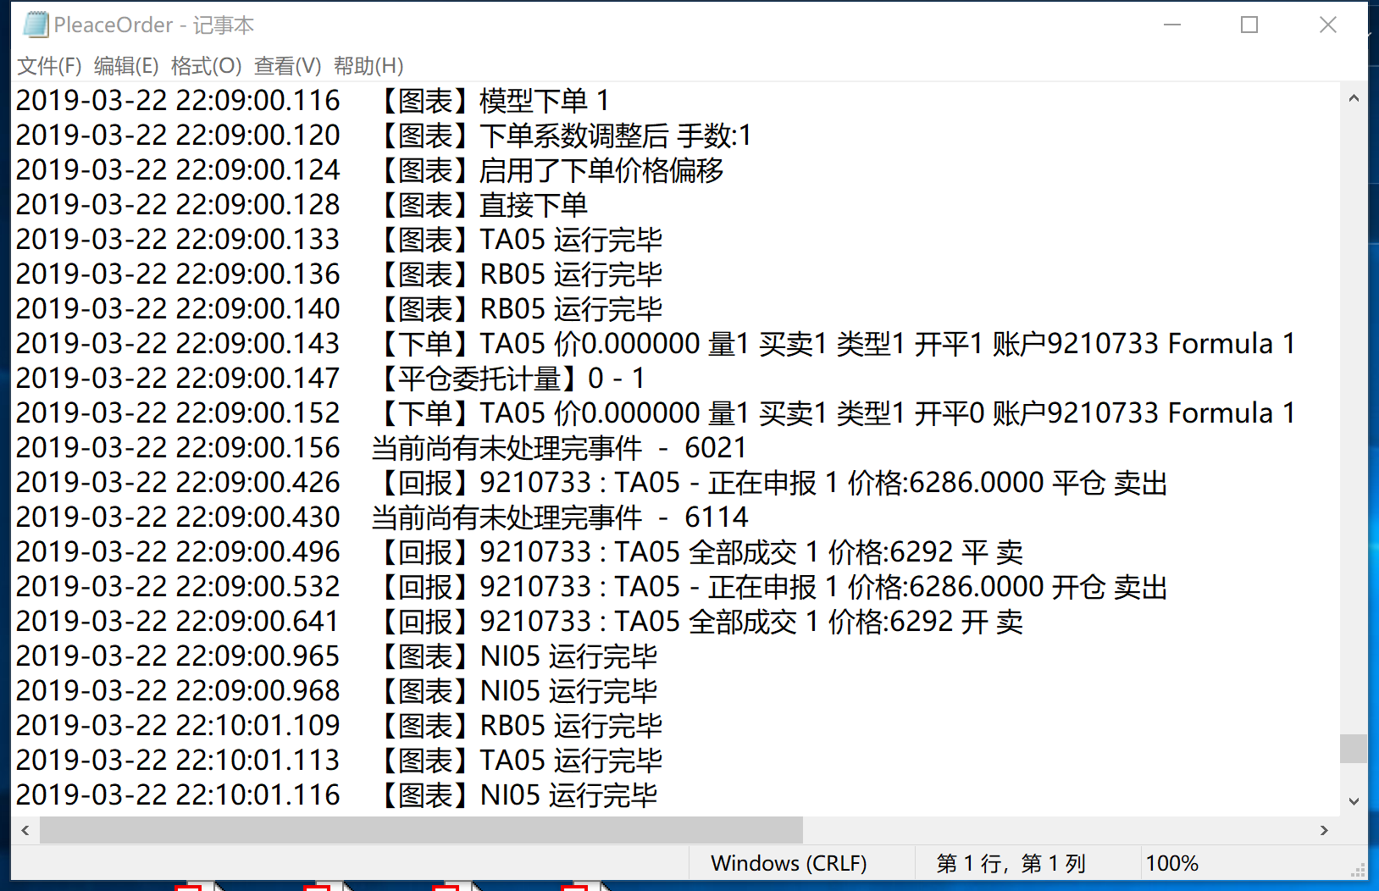Image resolution: width=1379 pixels, height=891 pixels.
Task: Click 第 1 行, 第 1 列 status entry
Action: 1011,863
